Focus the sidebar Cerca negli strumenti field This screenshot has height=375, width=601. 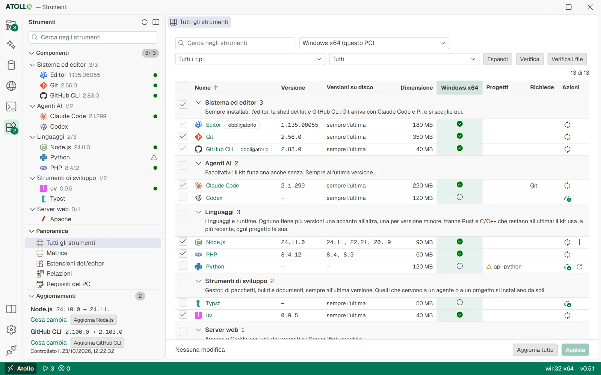point(93,37)
